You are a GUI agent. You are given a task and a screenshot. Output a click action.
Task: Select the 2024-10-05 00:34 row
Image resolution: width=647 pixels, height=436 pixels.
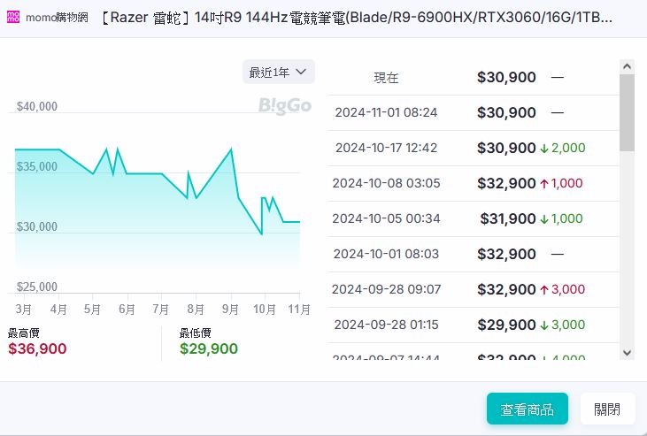(x=474, y=218)
